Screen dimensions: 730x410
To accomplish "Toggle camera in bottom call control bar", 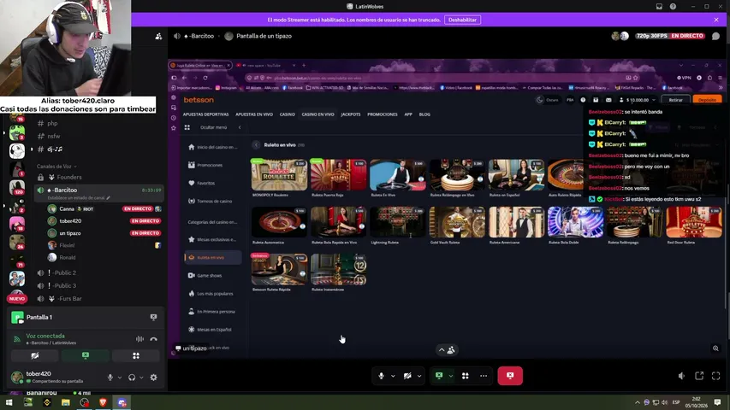I will pyautogui.click(x=407, y=376).
